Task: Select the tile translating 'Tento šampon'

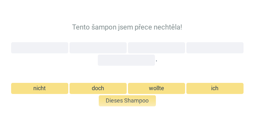Action: pos(127,101)
